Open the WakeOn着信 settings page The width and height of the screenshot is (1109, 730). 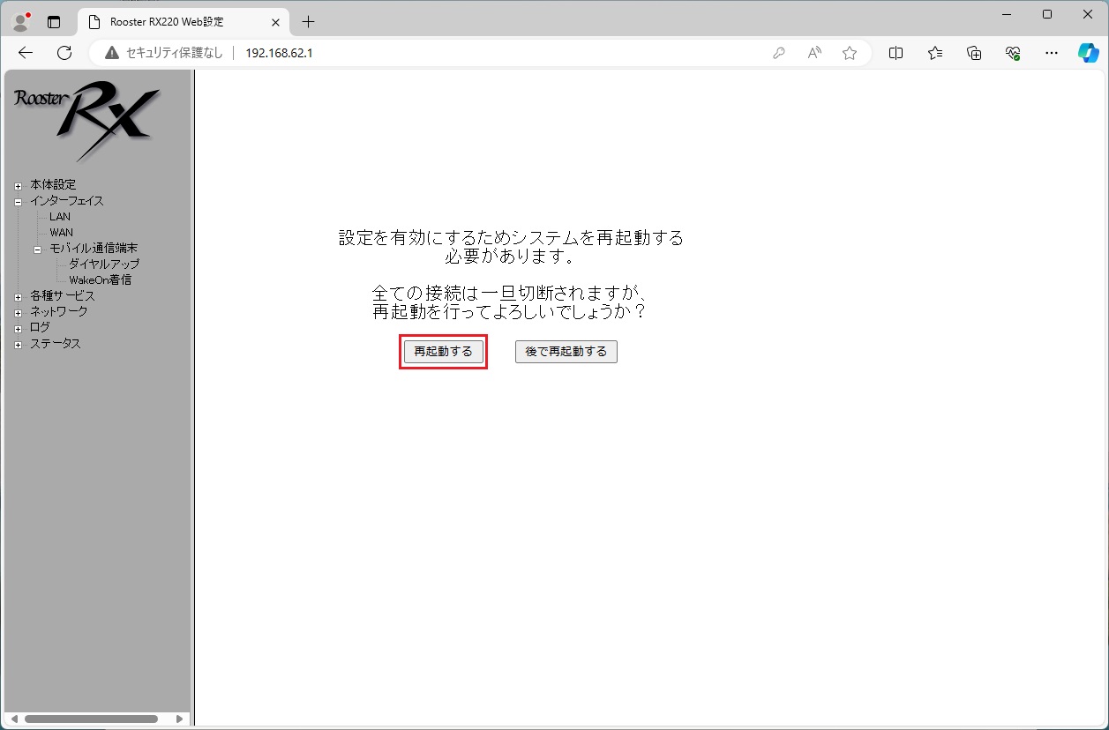101,279
